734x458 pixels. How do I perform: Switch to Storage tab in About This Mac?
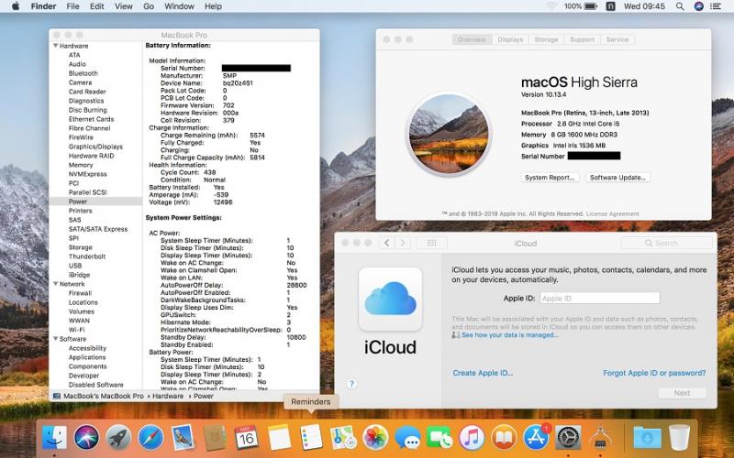[546, 39]
